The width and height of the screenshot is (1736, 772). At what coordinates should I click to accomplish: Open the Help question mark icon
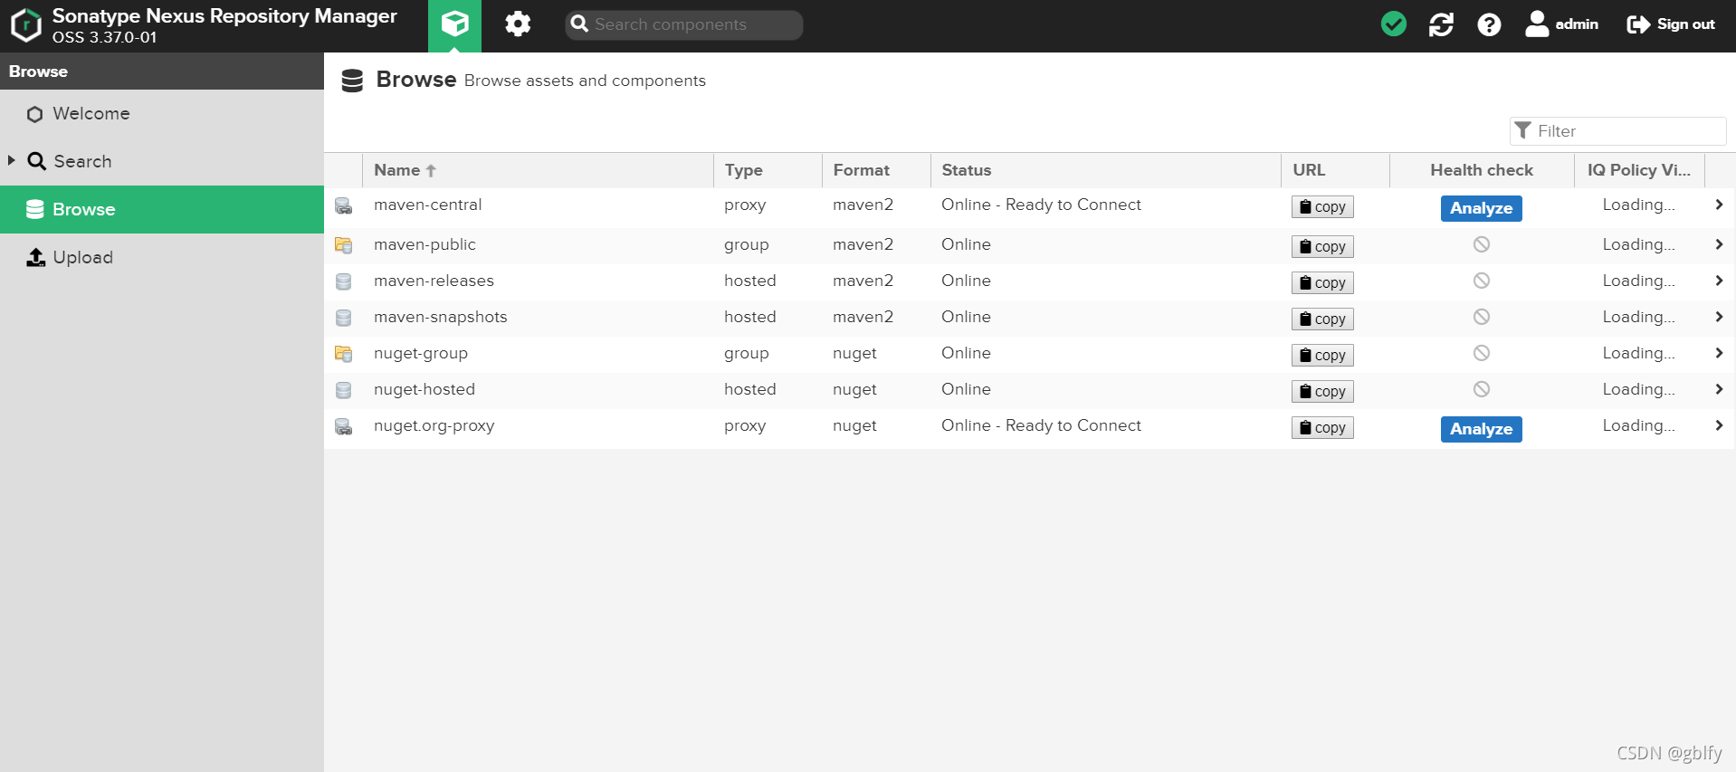click(1489, 24)
